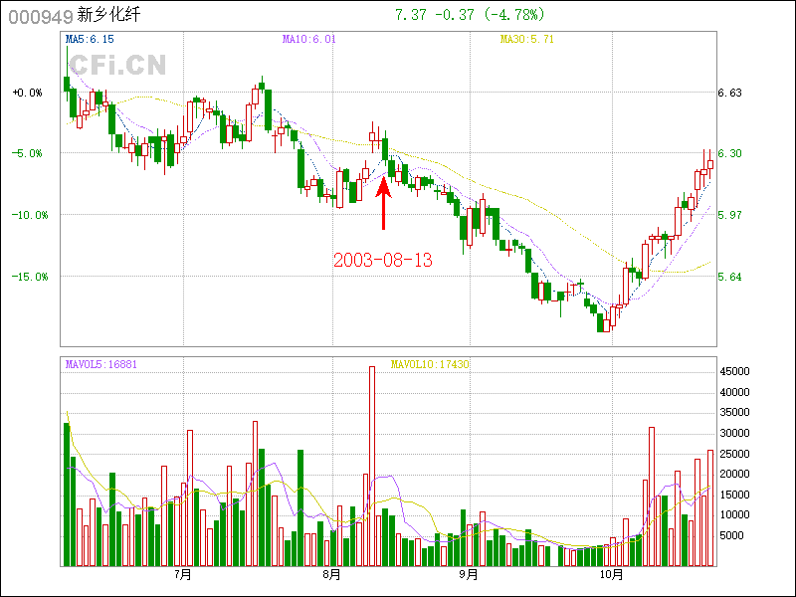
Task: Click the MA30:5.71 indicator label
Action: (526, 40)
